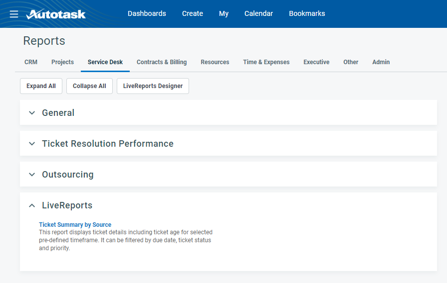Open the Time & Expenses tab
The image size is (447, 283).
(x=266, y=62)
